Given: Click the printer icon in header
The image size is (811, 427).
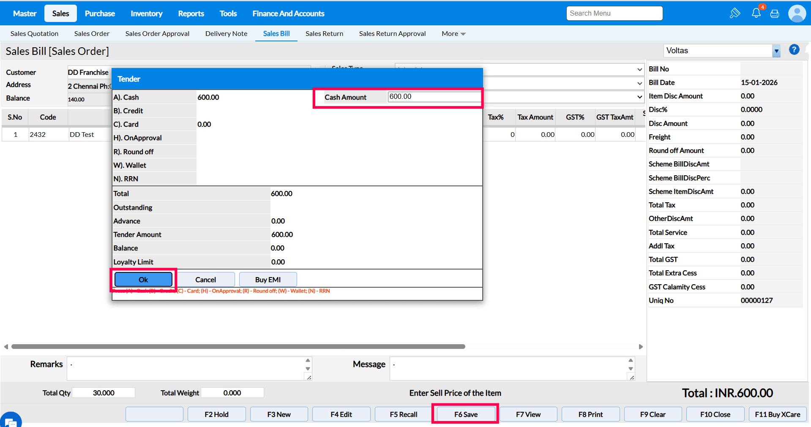Looking at the screenshot, I should click(775, 14).
